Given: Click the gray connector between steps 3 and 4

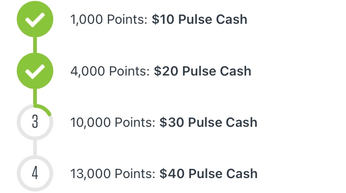Looking at the screenshot, I should (x=35, y=148).
